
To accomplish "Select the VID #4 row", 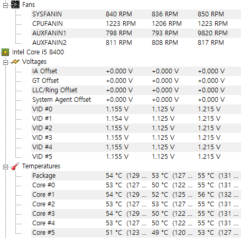I will click(x=136, y=147).
